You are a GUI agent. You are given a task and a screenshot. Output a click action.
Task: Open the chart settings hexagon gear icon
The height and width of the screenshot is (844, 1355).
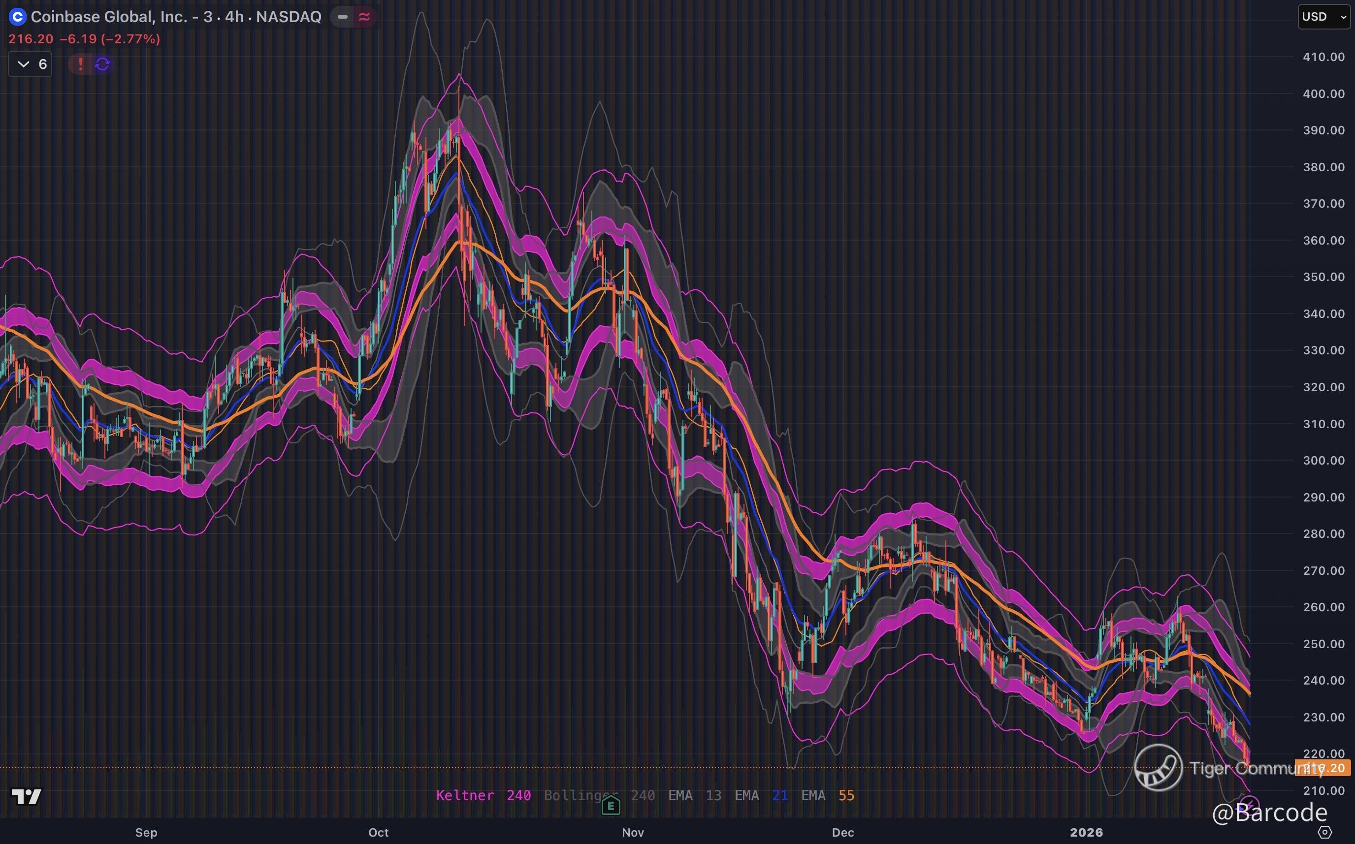(x=1324, y=832)
